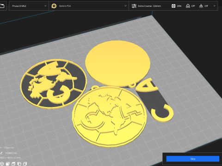Viewport: 222px width, 166px height.
Task: Click the infill density checker icon
Action: [173, 6]
